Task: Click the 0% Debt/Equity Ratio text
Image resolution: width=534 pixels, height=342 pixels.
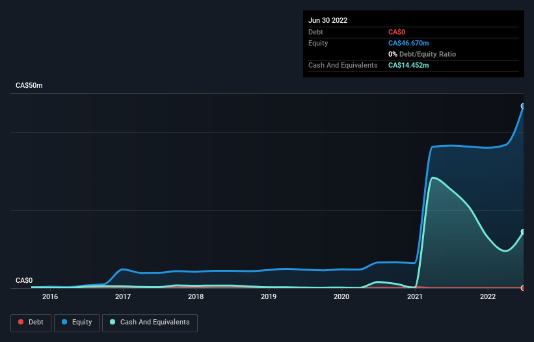Action: (x=422, y=54)
